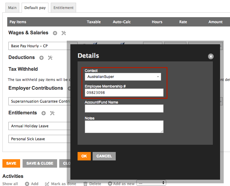Image resolution: width=230 pixels, height=186 pixels.
Task: Click the Show all link in Activities
Action: (10, 184)
